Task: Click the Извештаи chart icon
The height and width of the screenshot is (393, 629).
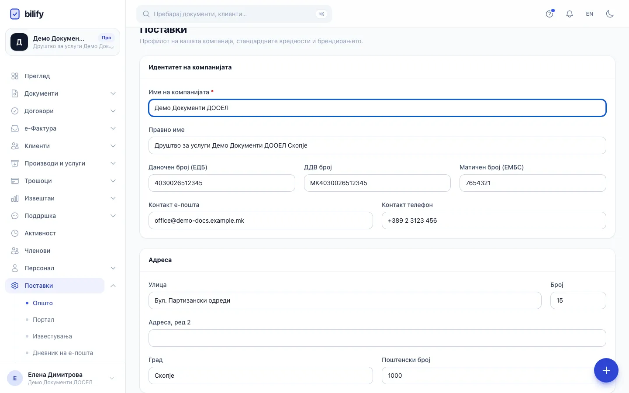Action: [15, 198]
